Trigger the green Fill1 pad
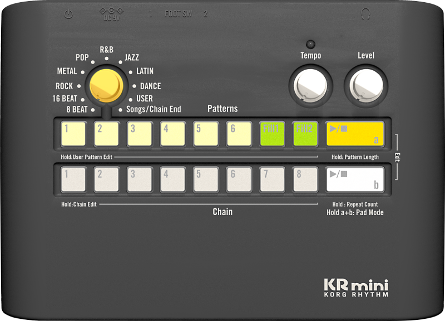 273,134
